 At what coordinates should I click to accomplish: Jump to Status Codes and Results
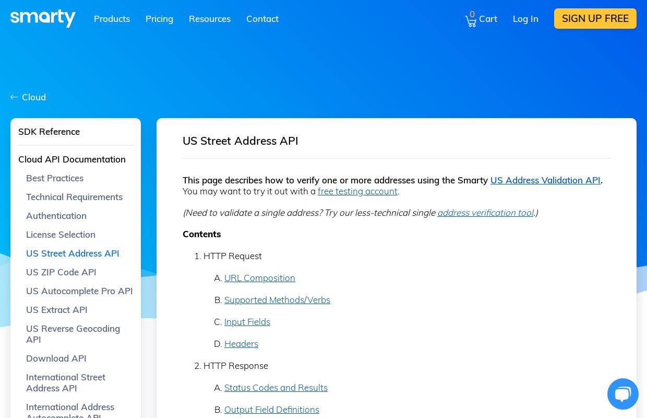click(x=276, y=388)
